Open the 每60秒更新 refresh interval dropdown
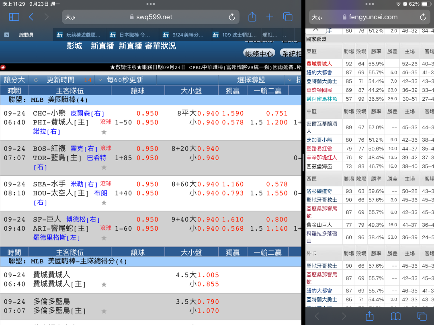This screenshot has height=325, width=434. (126, 80)
